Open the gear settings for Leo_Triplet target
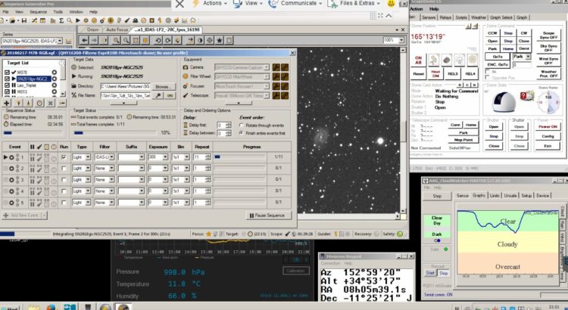 [55, 85]
